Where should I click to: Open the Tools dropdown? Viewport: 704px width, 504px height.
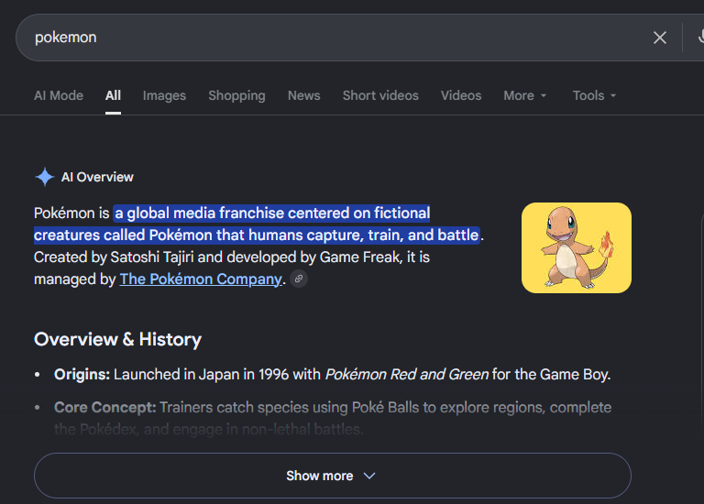coord(594,95)
